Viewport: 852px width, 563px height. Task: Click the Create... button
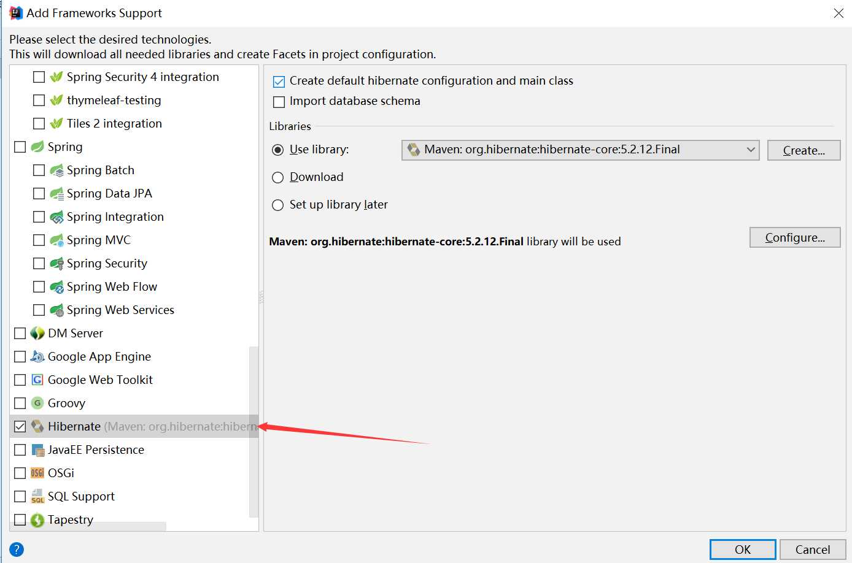point(804,150)
